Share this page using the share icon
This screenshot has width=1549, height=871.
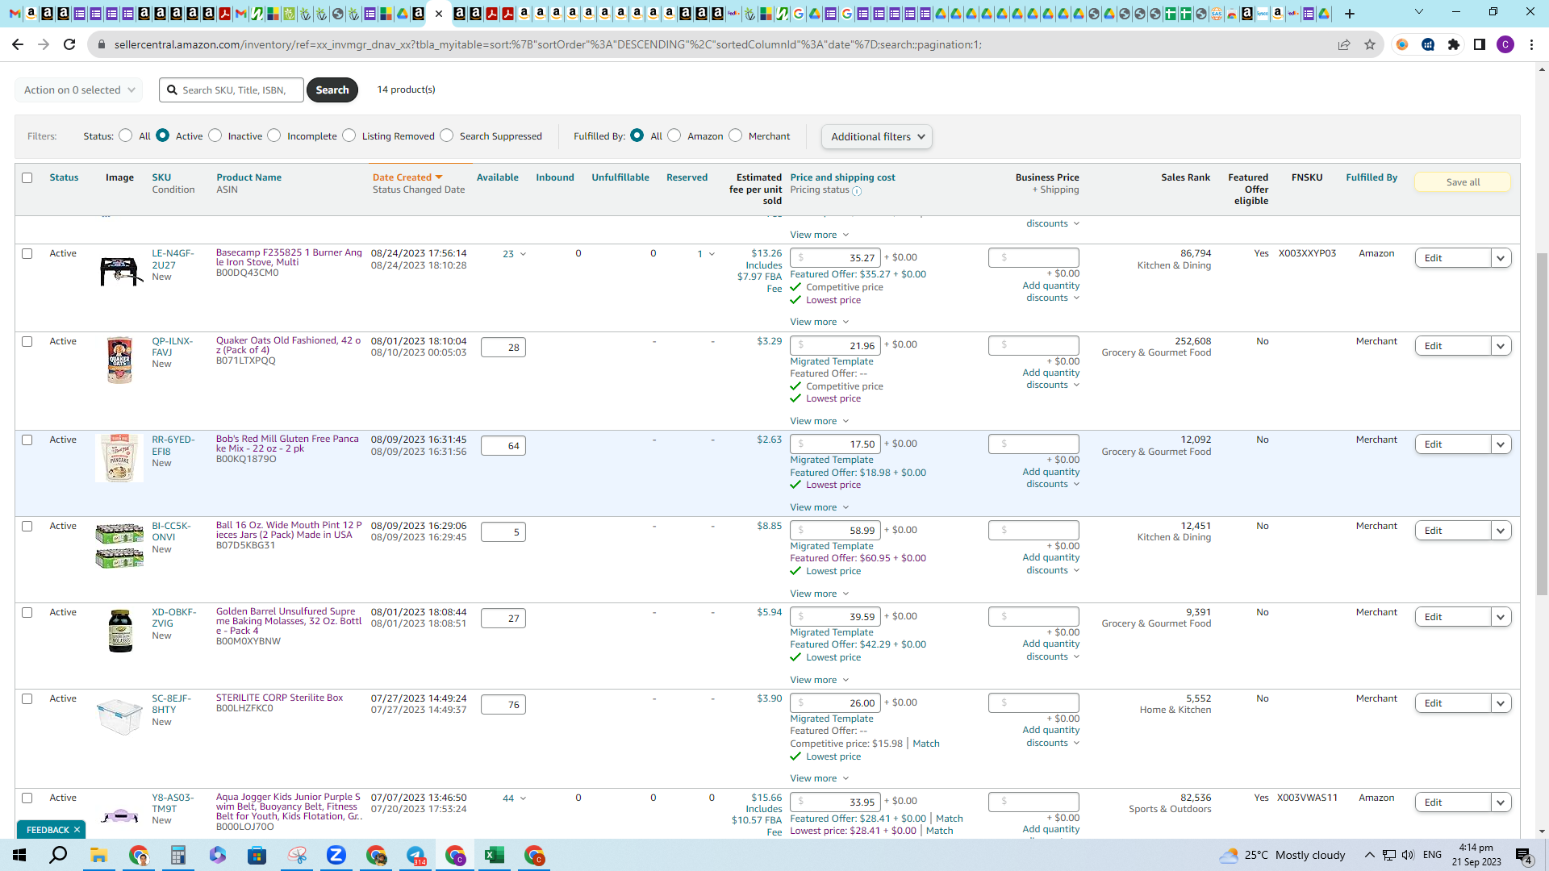pos(1344,44)
